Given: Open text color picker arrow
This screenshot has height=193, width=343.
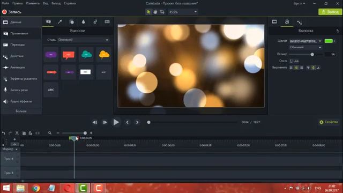Looking at the screenshot, I should click(334, 41).
